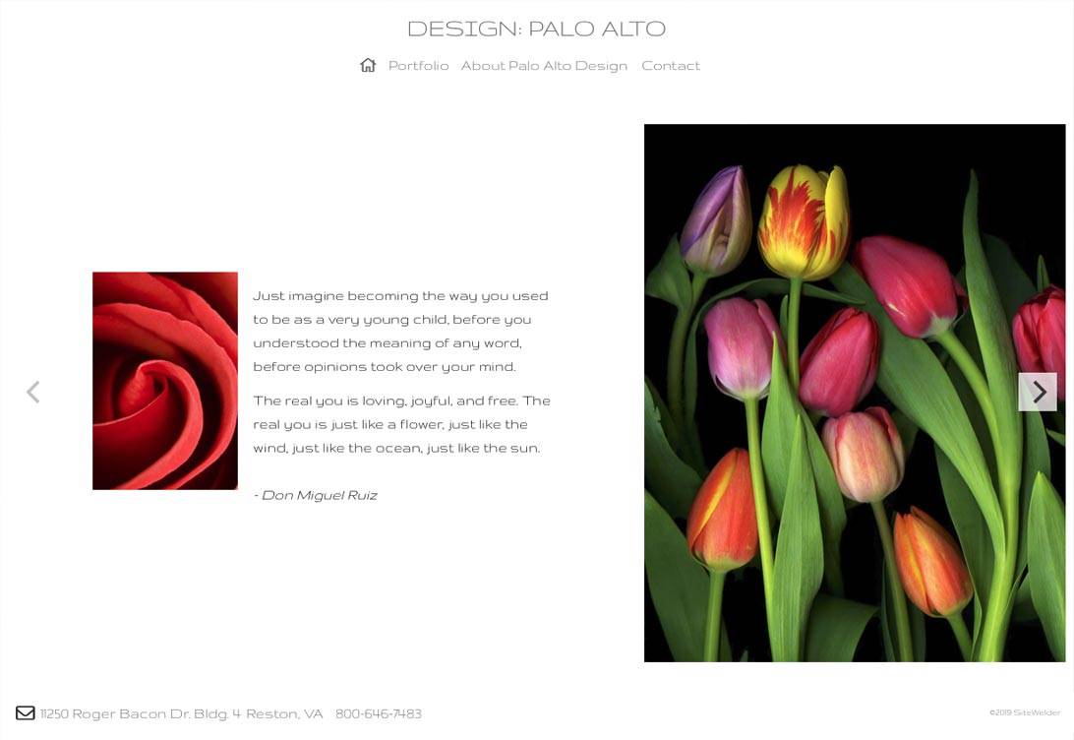Open the ©2019 SiteWelder credit link

point(1025,712)
